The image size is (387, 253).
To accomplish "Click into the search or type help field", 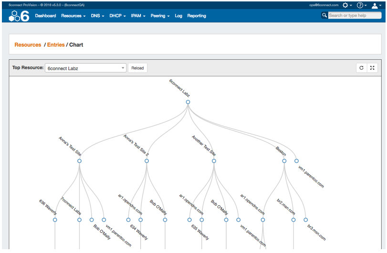I will coord(355,15).
